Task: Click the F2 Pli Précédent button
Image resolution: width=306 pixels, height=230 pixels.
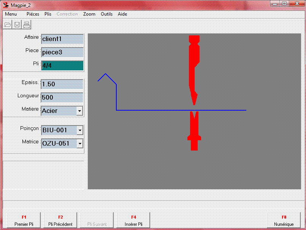Action: pyautogui.click(x=60, y=220)
